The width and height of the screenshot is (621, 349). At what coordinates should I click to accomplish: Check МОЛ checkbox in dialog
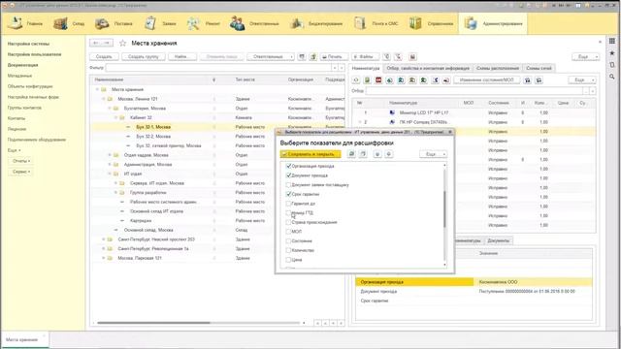[x=288, y=232]
